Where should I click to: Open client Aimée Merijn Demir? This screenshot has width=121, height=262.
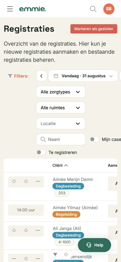pyautogui.click(x=73, y=180)
